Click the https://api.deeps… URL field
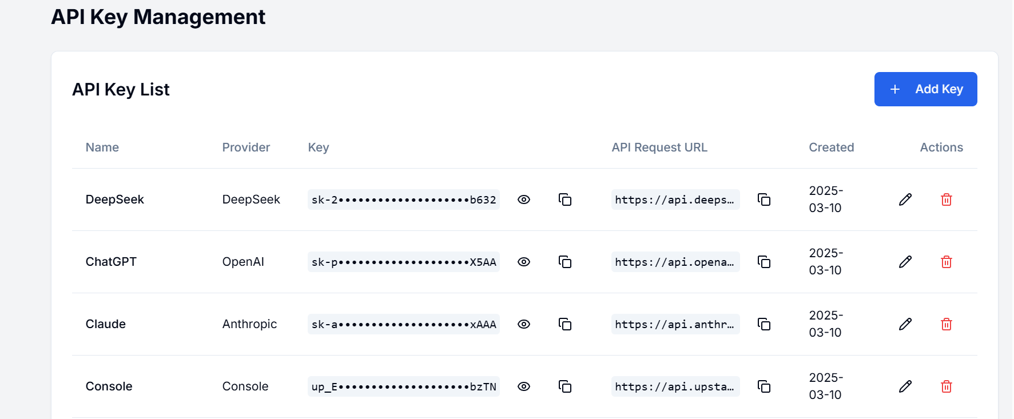Viewport: 1014px width, 419px height. point(675,199)
